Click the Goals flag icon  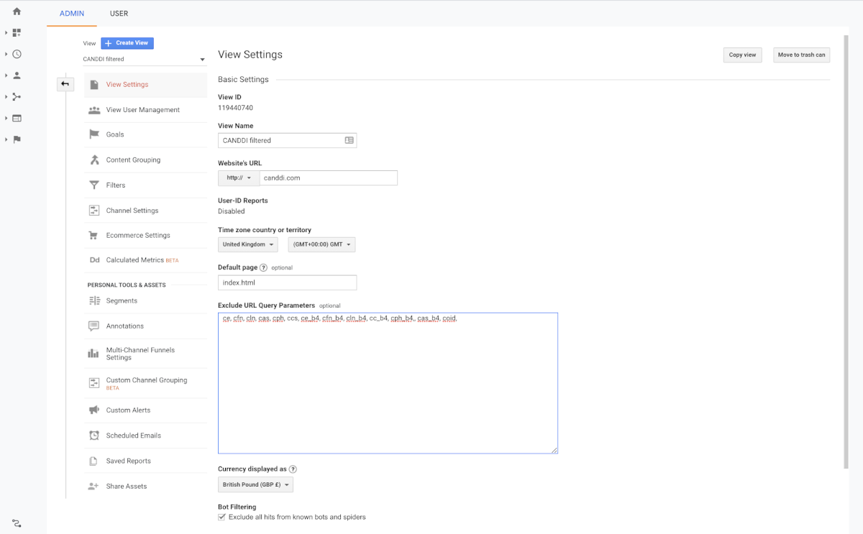tap(93, 134)
